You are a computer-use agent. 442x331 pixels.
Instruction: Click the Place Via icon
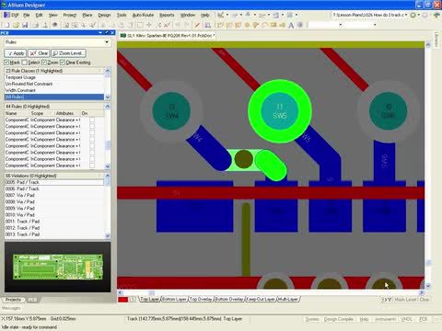(256, 25)
